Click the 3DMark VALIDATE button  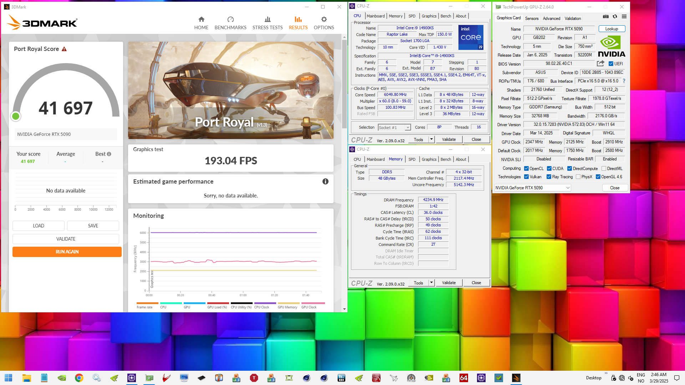[66, 239]
